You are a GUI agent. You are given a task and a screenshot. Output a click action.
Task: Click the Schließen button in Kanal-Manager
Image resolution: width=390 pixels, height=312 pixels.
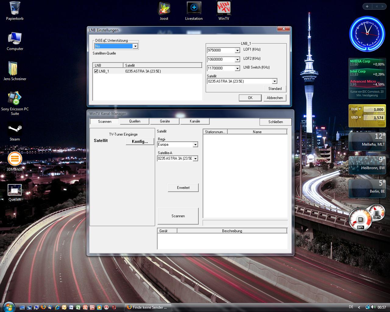(x=276, y=122)
